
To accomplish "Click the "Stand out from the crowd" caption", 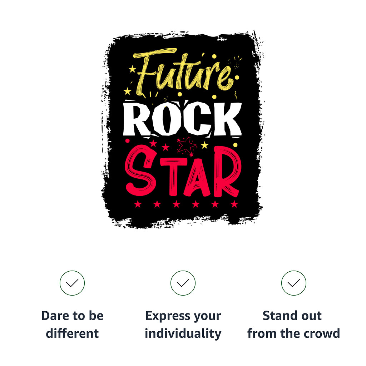I will click(x=293, y=325).
